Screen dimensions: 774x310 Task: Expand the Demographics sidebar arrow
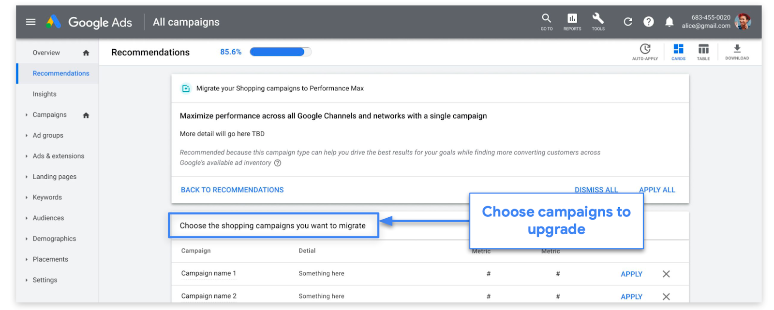(26, 239)
